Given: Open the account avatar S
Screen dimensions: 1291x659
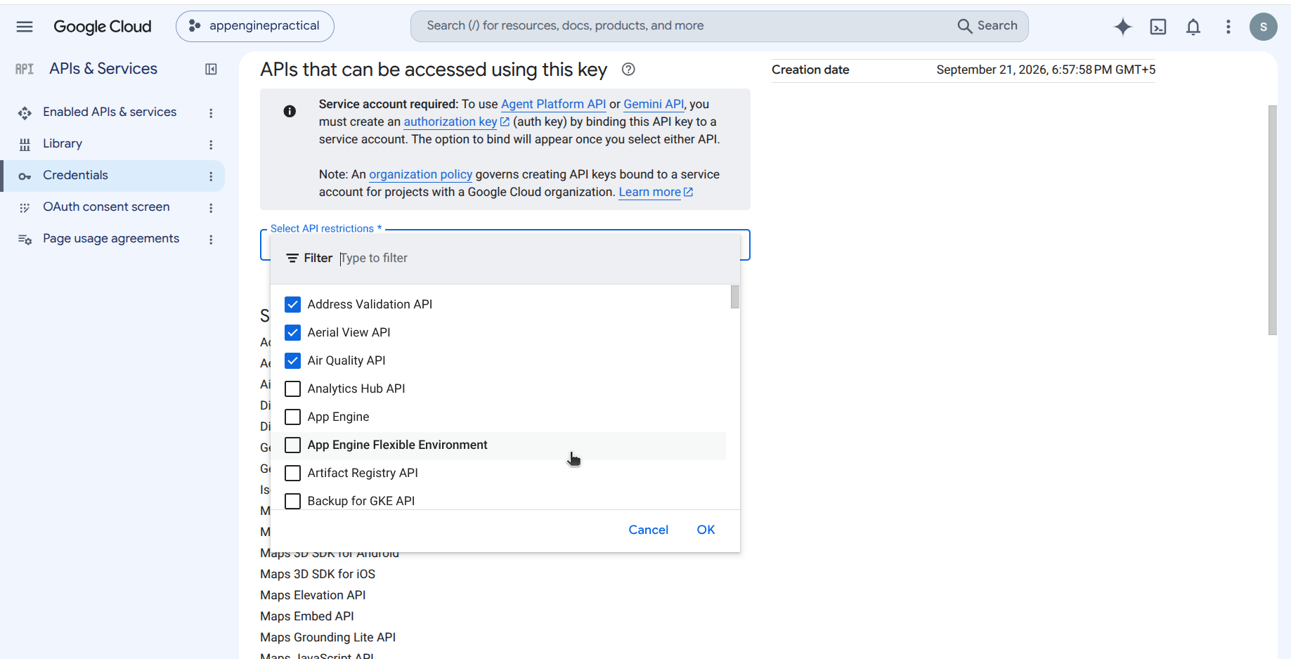Looking at the screenshot, I should (1263, 27).
